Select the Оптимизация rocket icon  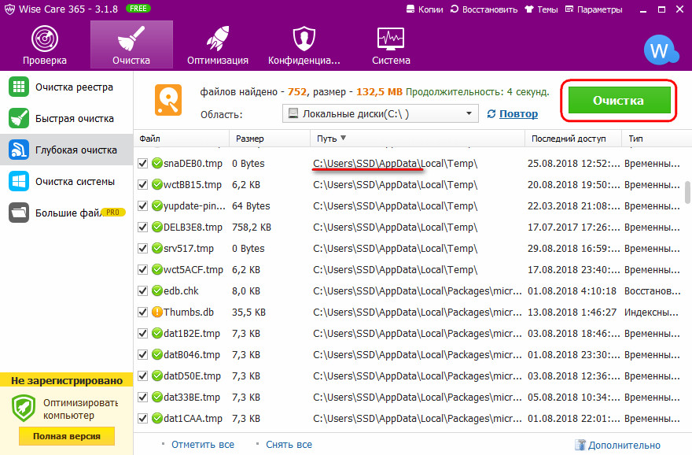217,39
